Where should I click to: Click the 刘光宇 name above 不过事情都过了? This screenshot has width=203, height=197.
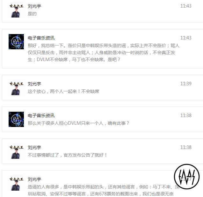pyautogui.click(x=34, y=147)
